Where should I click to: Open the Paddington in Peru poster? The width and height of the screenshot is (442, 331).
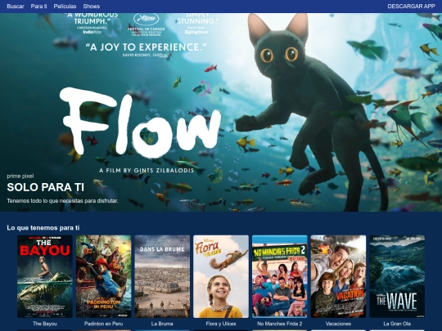tap(103, 276)
